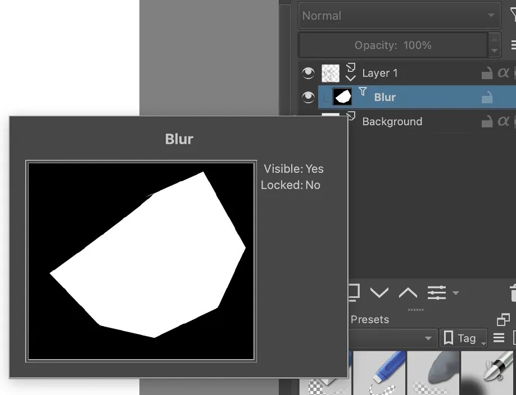Image resolution: width=516 pixels, height=395 pixels.
Task: Collapse Layer 1 using its chevron
Action: click(x=351, y=77)
